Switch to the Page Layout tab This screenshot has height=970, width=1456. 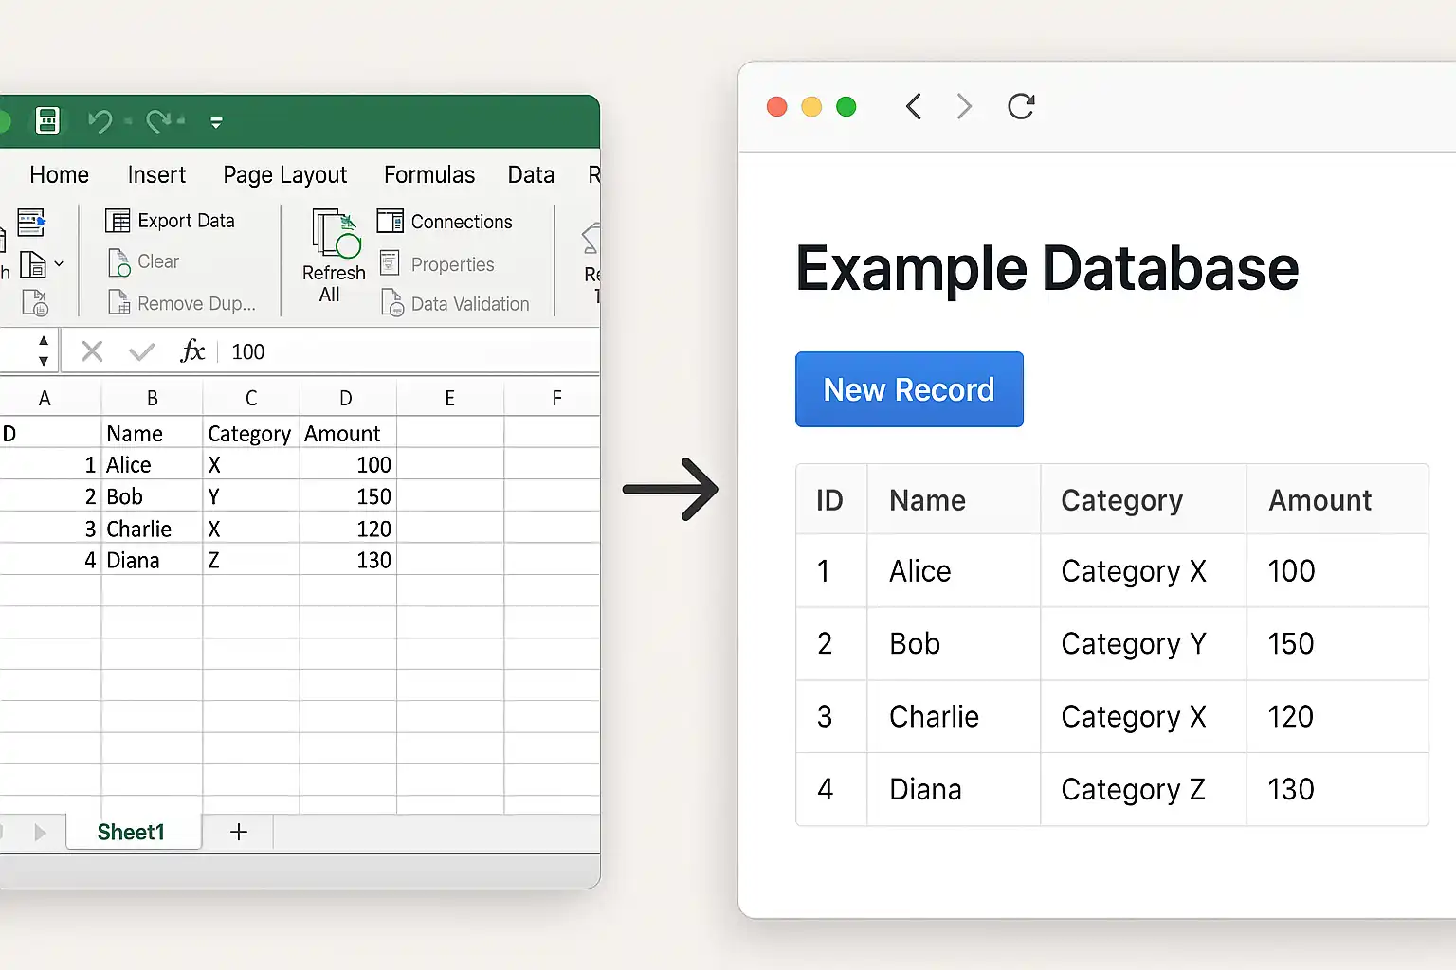(x=285, y=175)
